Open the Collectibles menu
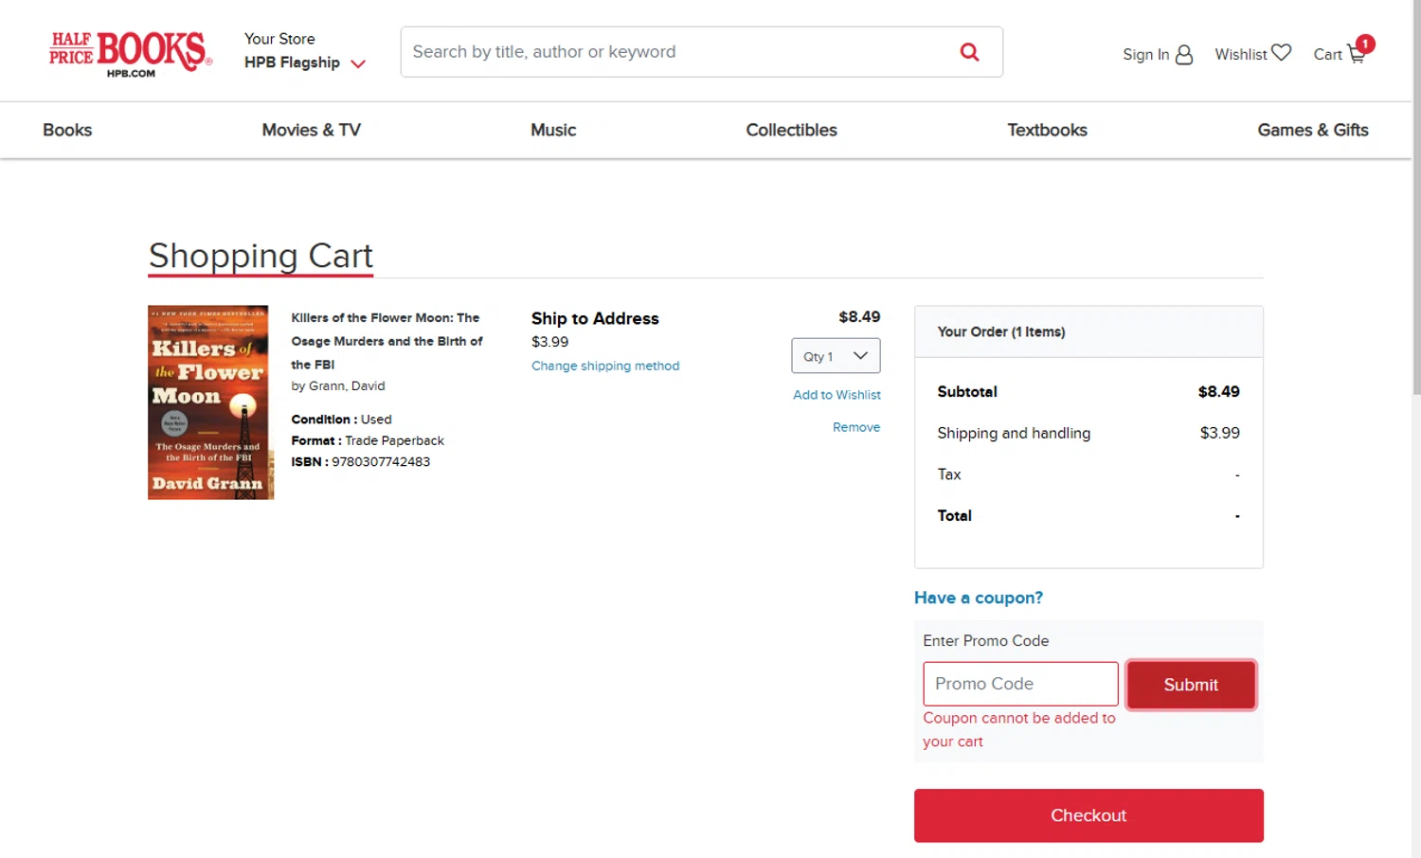The width and height of the screenshot is (1421, 858). tap(791, 130)
